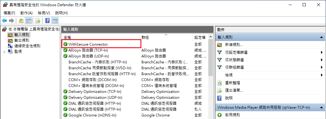326x119 pixels.
Task: Open Help from the toolbar question icon
Action: 48,21
